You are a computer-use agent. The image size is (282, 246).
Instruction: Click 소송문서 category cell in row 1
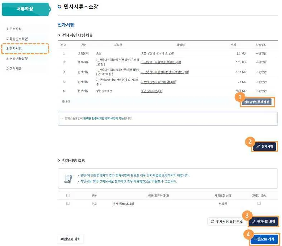pyautogui.click(x=83, y=53)
